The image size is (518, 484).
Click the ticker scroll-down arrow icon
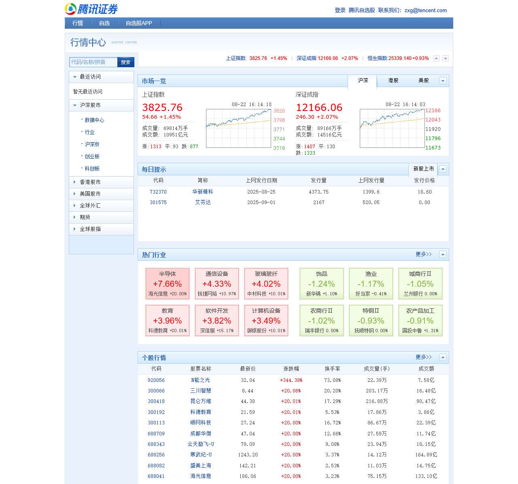click(445, 58)
